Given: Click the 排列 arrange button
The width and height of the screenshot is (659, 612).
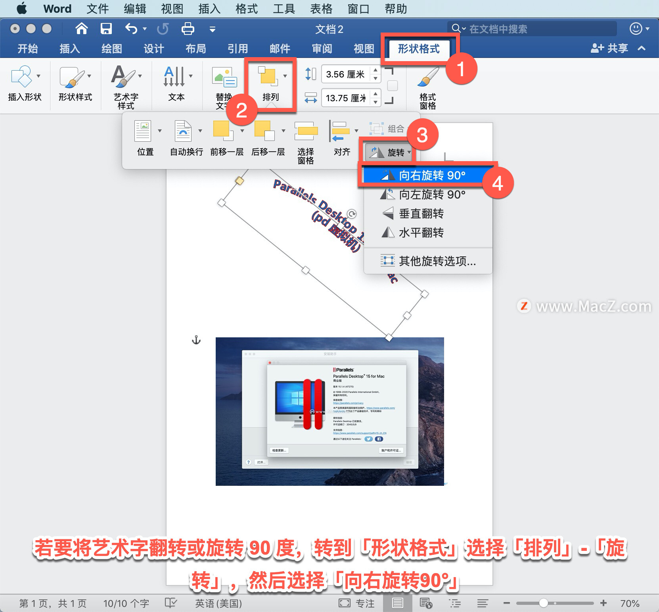Looking at the screenshot, I should click(x=270, y=84).
